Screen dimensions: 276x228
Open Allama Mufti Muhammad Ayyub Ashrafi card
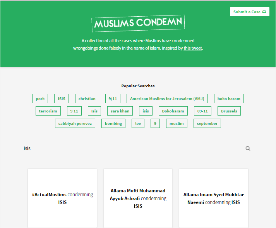(138, 198)
